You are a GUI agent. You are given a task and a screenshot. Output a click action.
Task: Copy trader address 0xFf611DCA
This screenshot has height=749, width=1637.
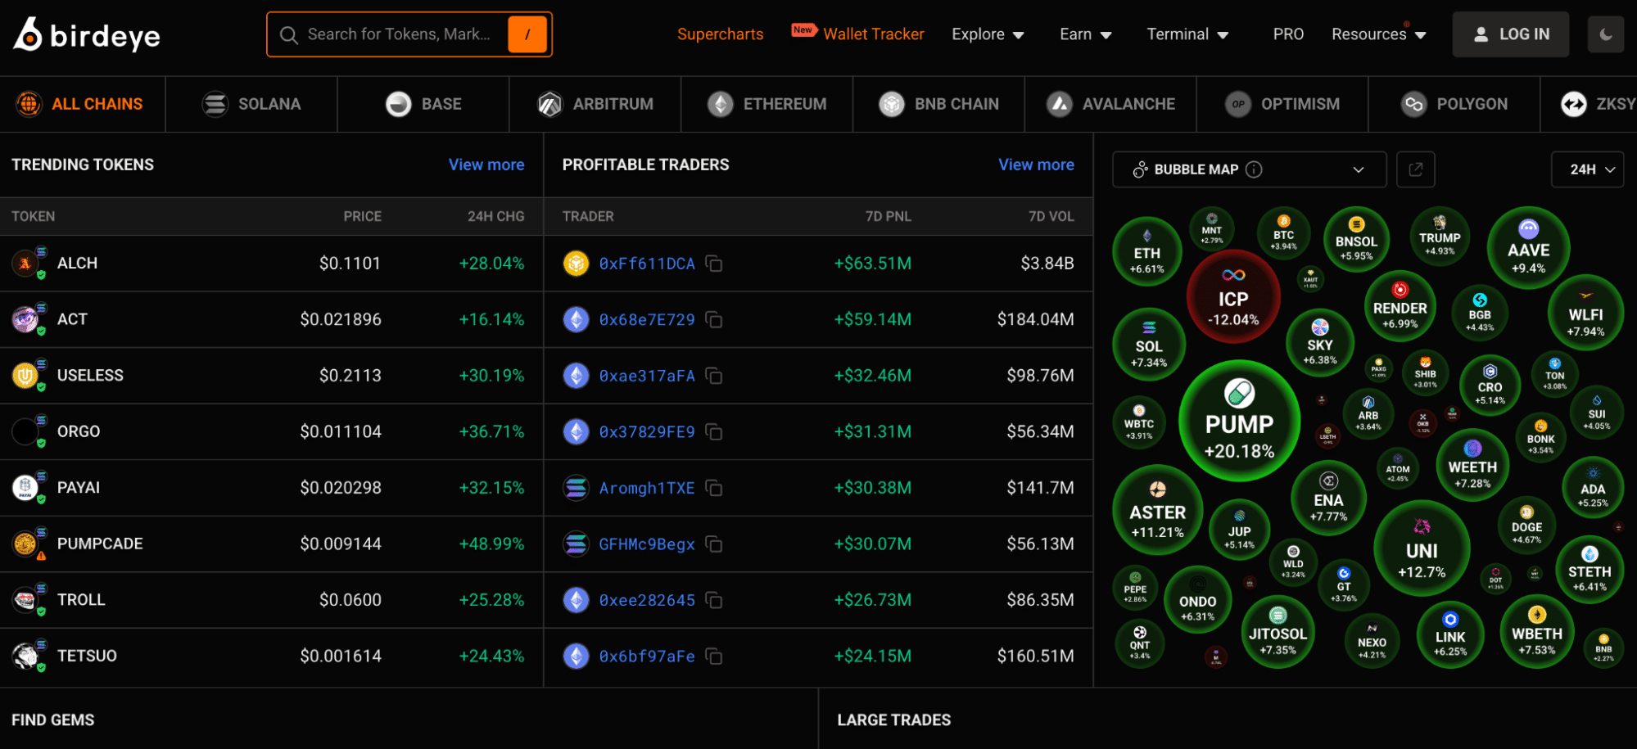click(x=714, y=264)
